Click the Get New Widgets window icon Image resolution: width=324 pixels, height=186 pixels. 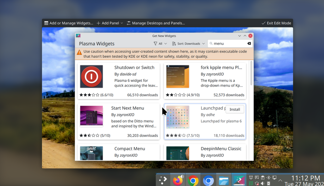pyautogui.click(x=78, y=36)
